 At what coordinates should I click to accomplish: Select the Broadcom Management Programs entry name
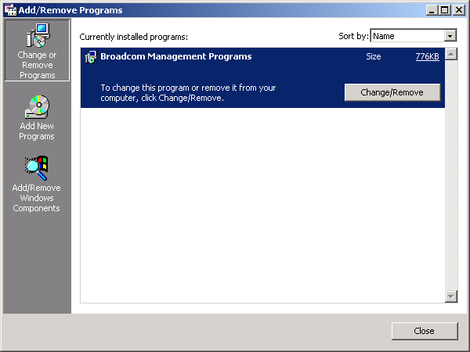175,56
